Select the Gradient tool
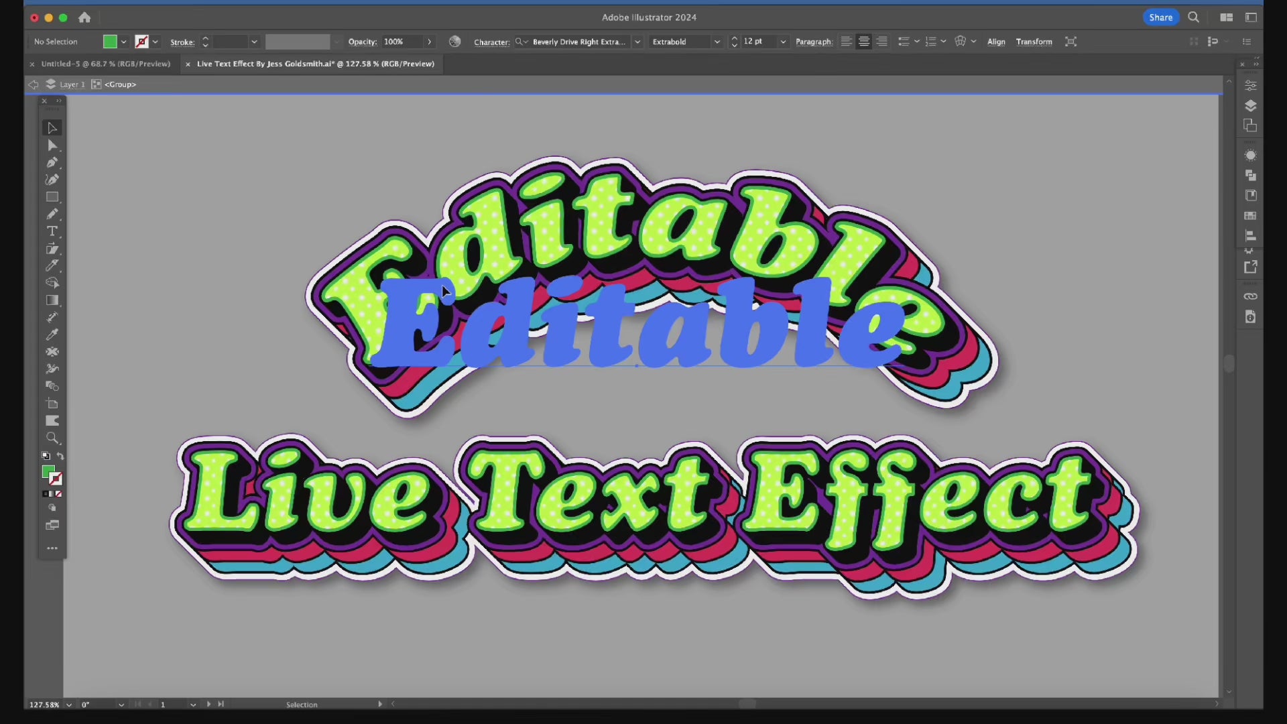 [x=52, y=300]
